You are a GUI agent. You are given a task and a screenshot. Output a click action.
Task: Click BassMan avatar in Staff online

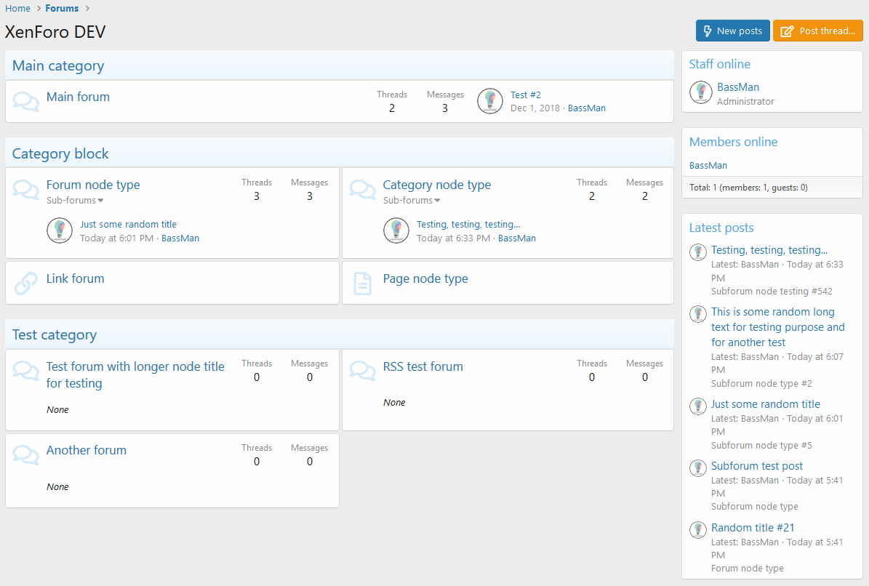coord(700,92)
